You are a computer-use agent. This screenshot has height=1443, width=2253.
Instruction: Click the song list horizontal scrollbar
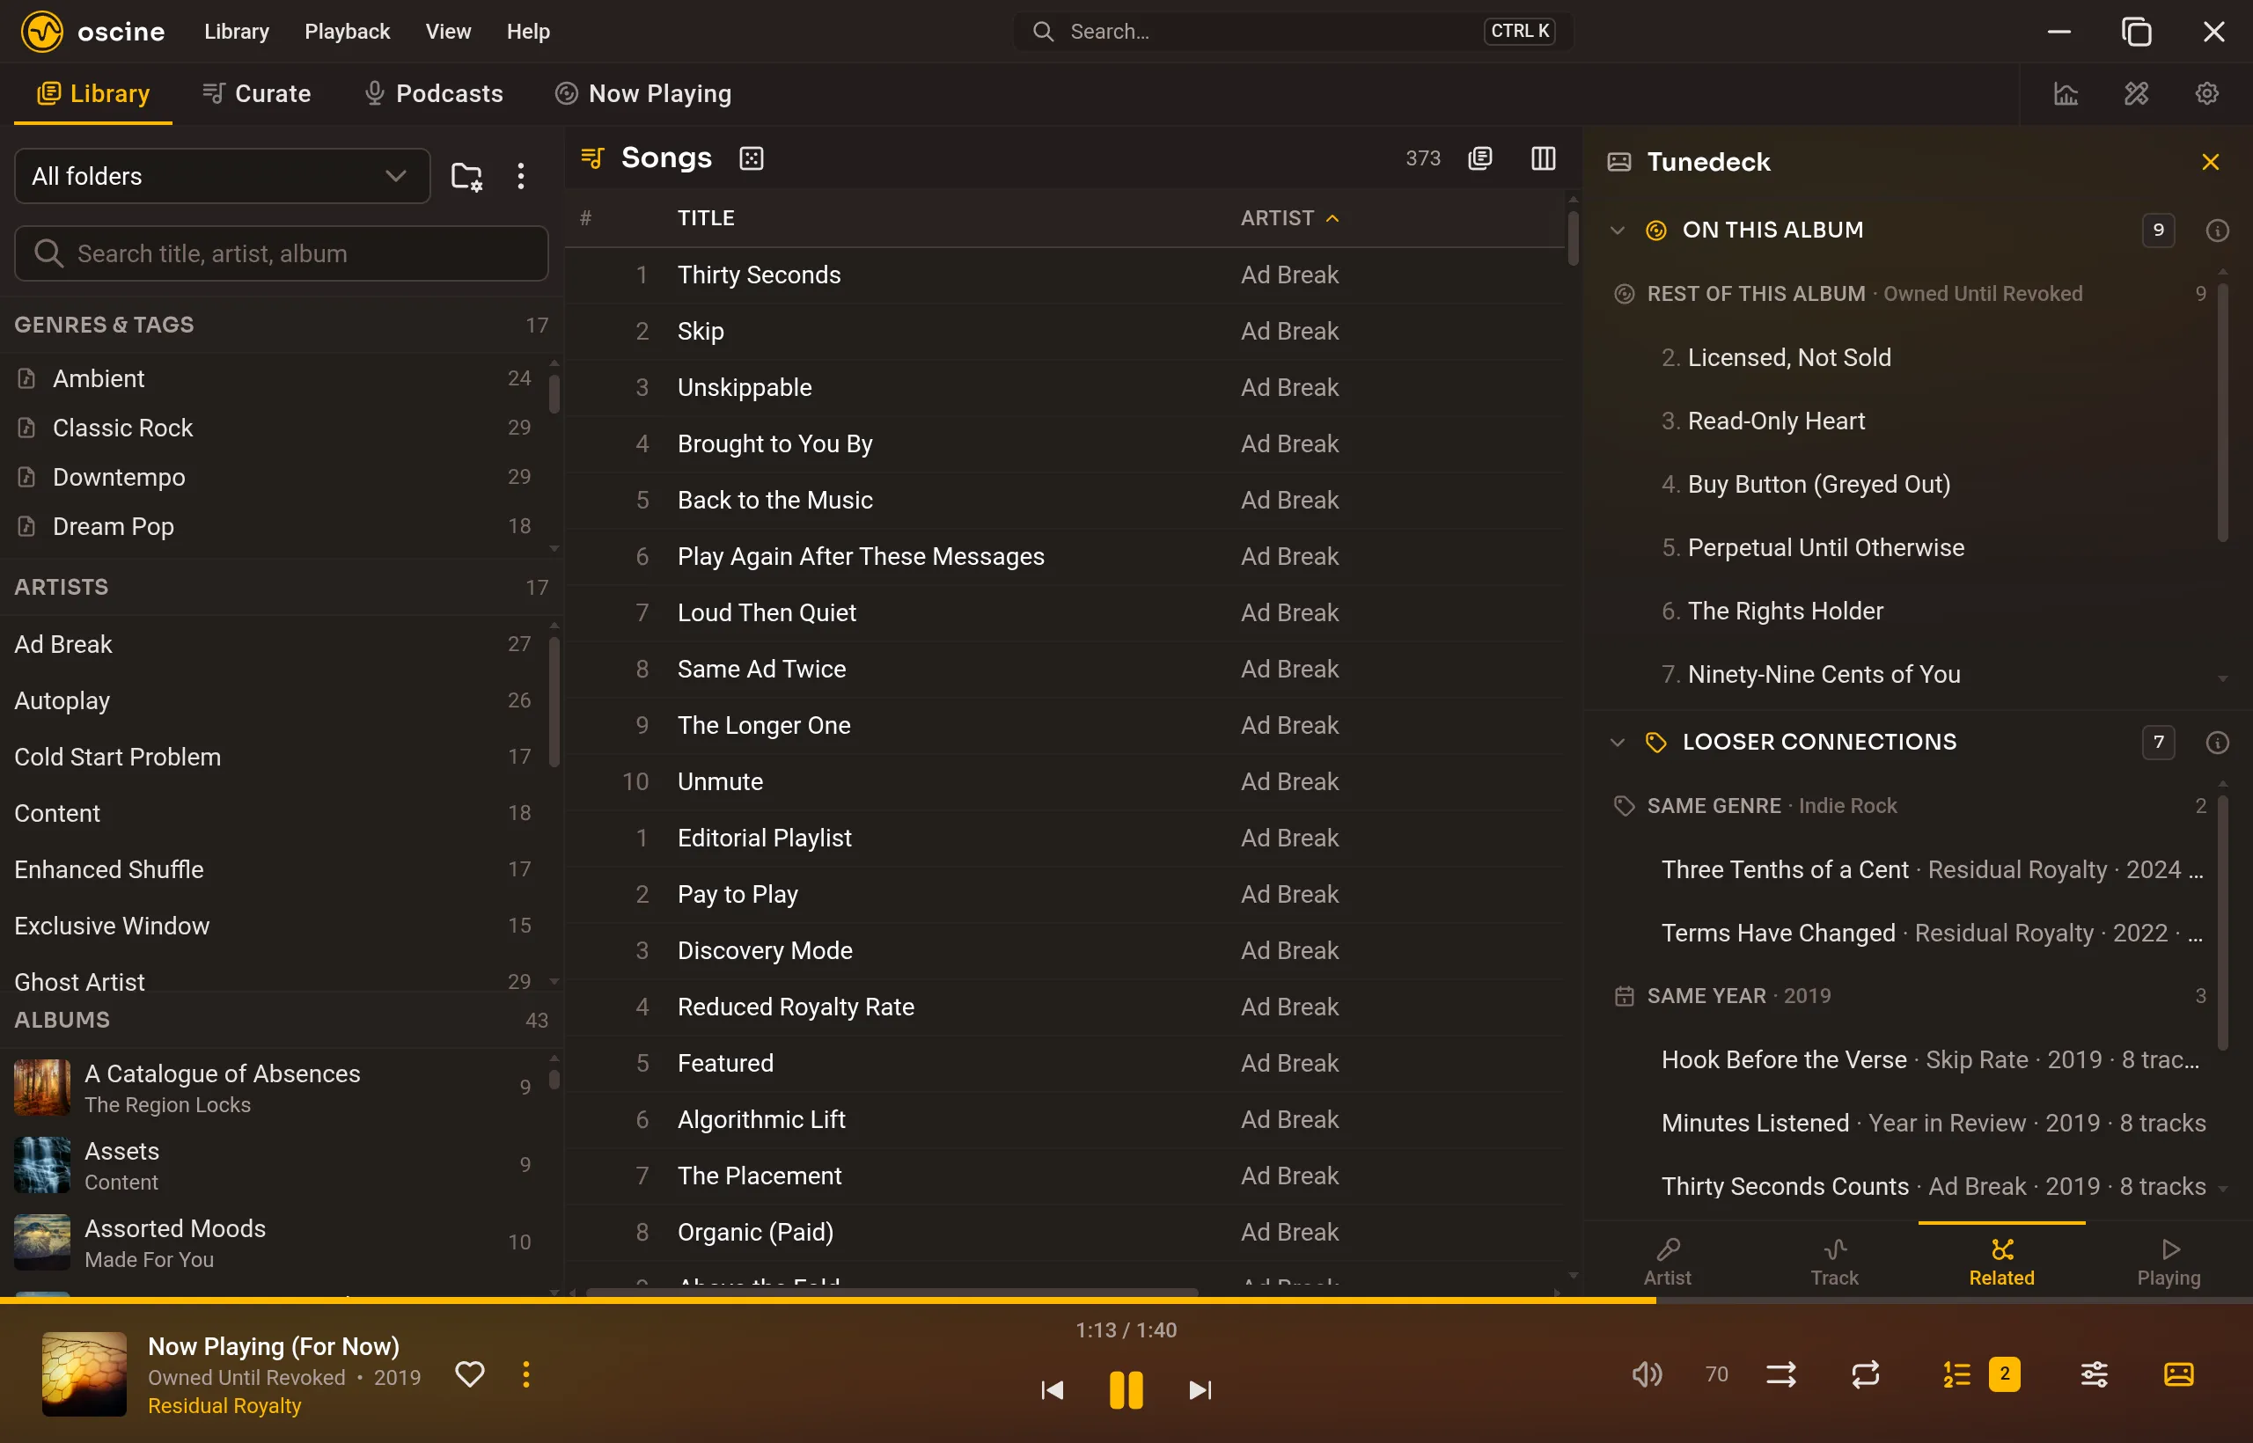coord(892,1293)
